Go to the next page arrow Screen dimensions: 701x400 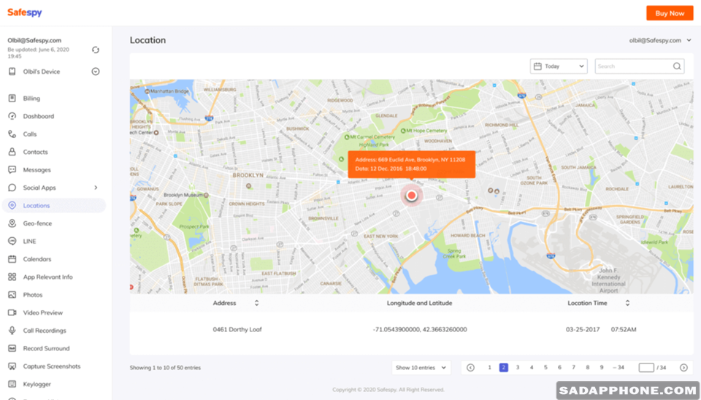[x=683, y=367]
